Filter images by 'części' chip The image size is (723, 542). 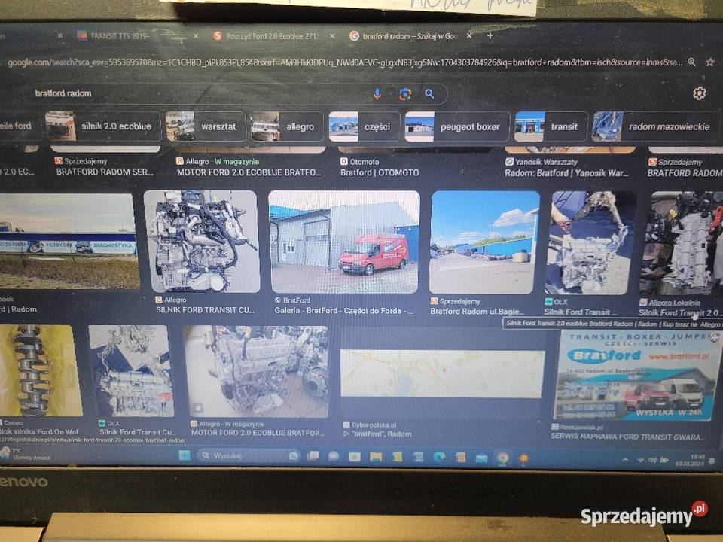365,126
